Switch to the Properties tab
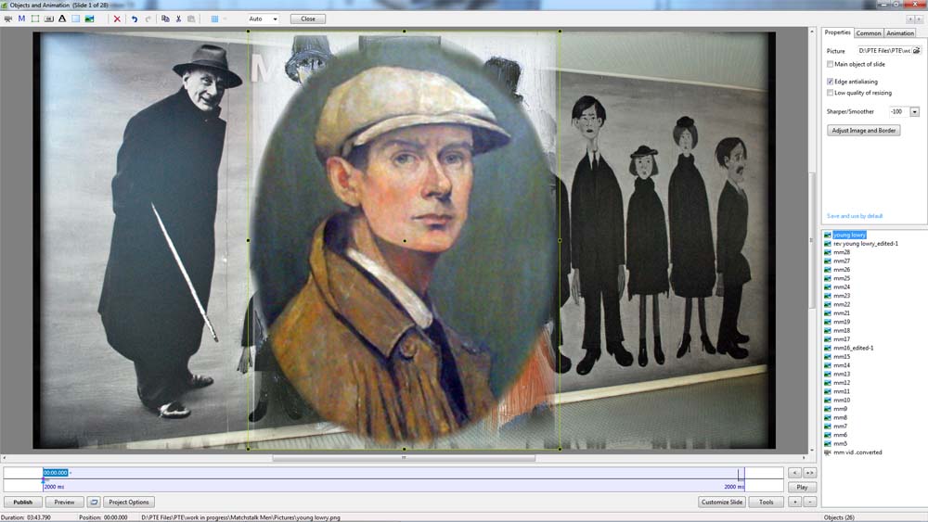This screenshot has height=522, width=928. [837, 32]
